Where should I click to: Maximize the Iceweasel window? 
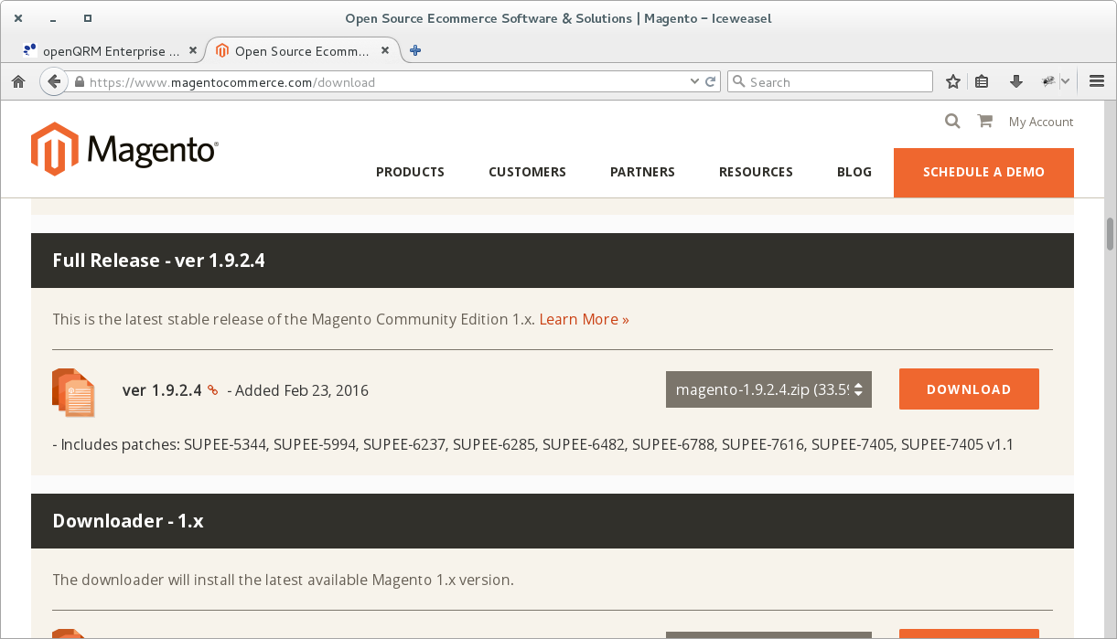click(x=88, y=18)
